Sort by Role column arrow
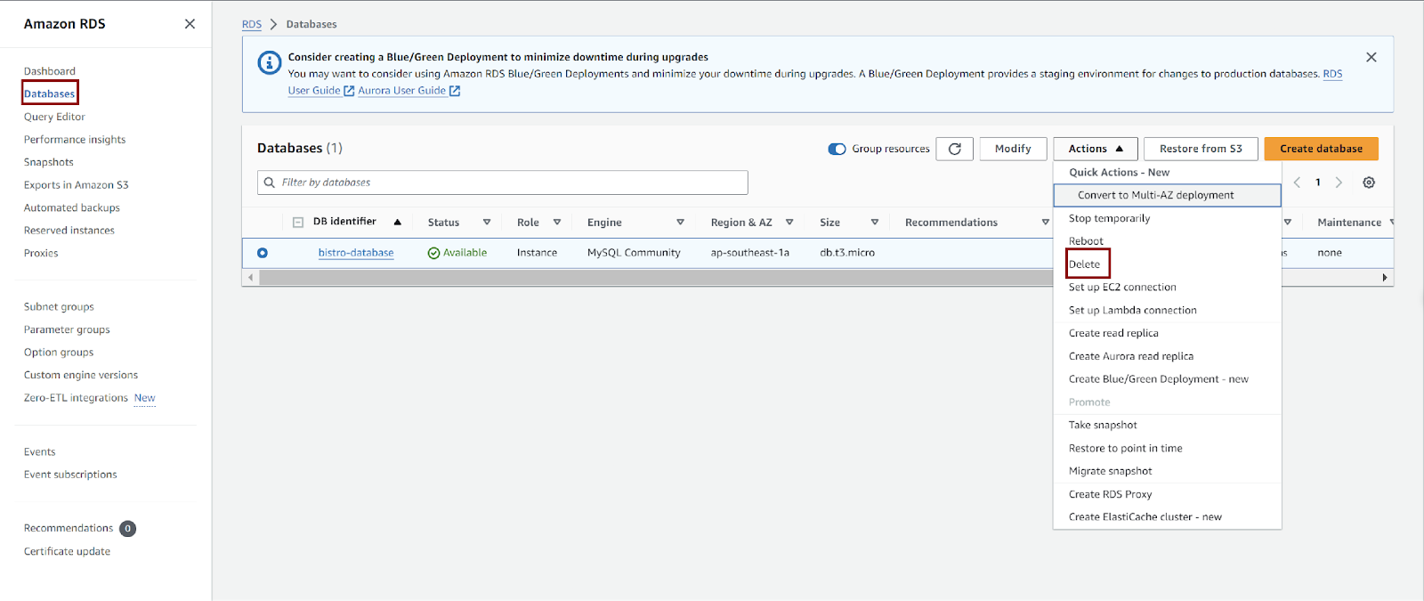This screenshot has width=1424, height=601. point(557,223)
